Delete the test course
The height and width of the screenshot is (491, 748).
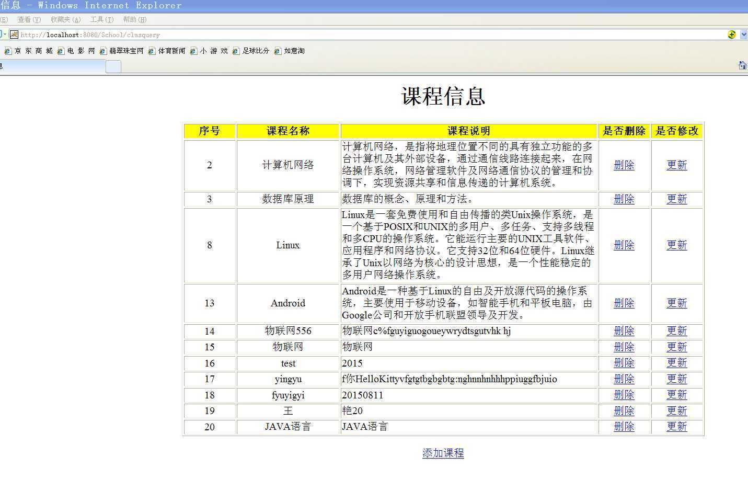click(x=624, y=363)
